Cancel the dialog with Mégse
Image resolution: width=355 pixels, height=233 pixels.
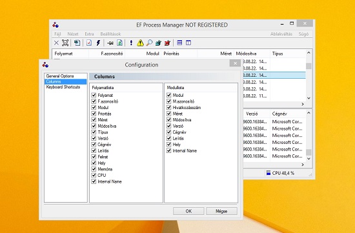[221, 211]
